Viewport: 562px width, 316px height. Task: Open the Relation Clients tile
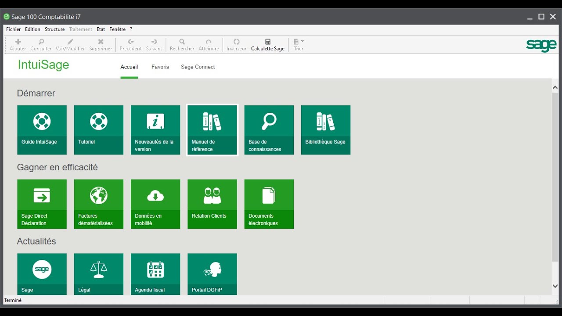(212, 204)
